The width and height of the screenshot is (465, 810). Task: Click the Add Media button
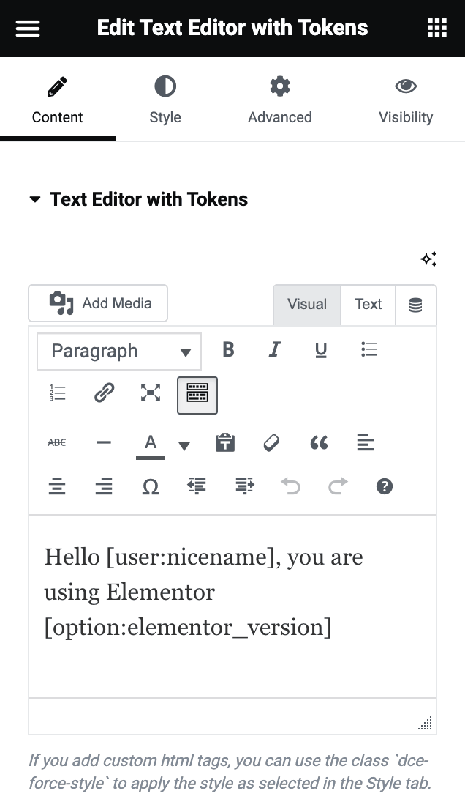click(97, 302)
